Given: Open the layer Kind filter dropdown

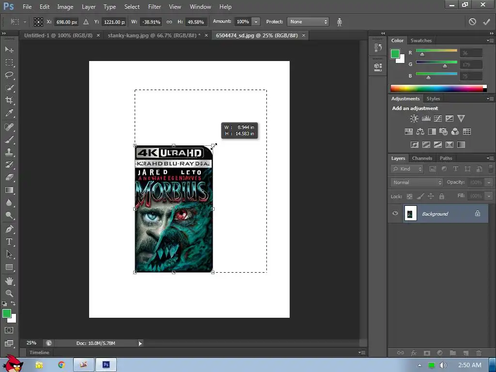Looking at the screenshot, I should pos(406,169).
